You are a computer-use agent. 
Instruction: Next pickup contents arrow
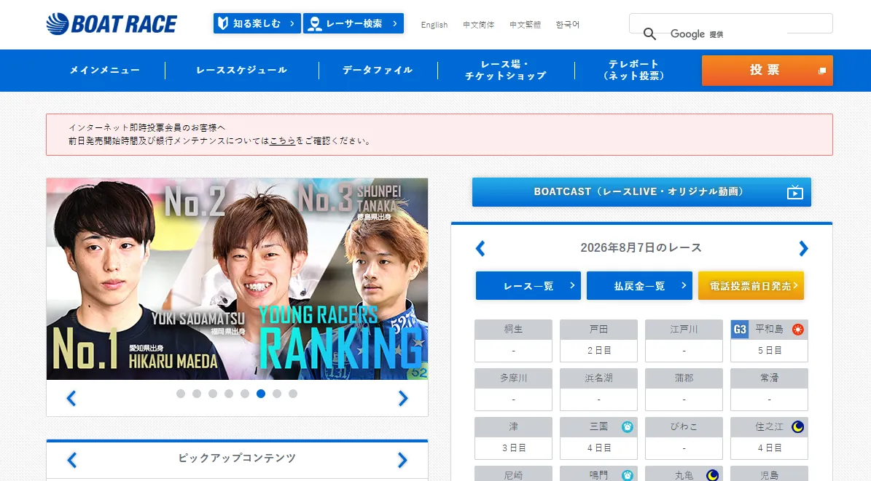(403, 460)
